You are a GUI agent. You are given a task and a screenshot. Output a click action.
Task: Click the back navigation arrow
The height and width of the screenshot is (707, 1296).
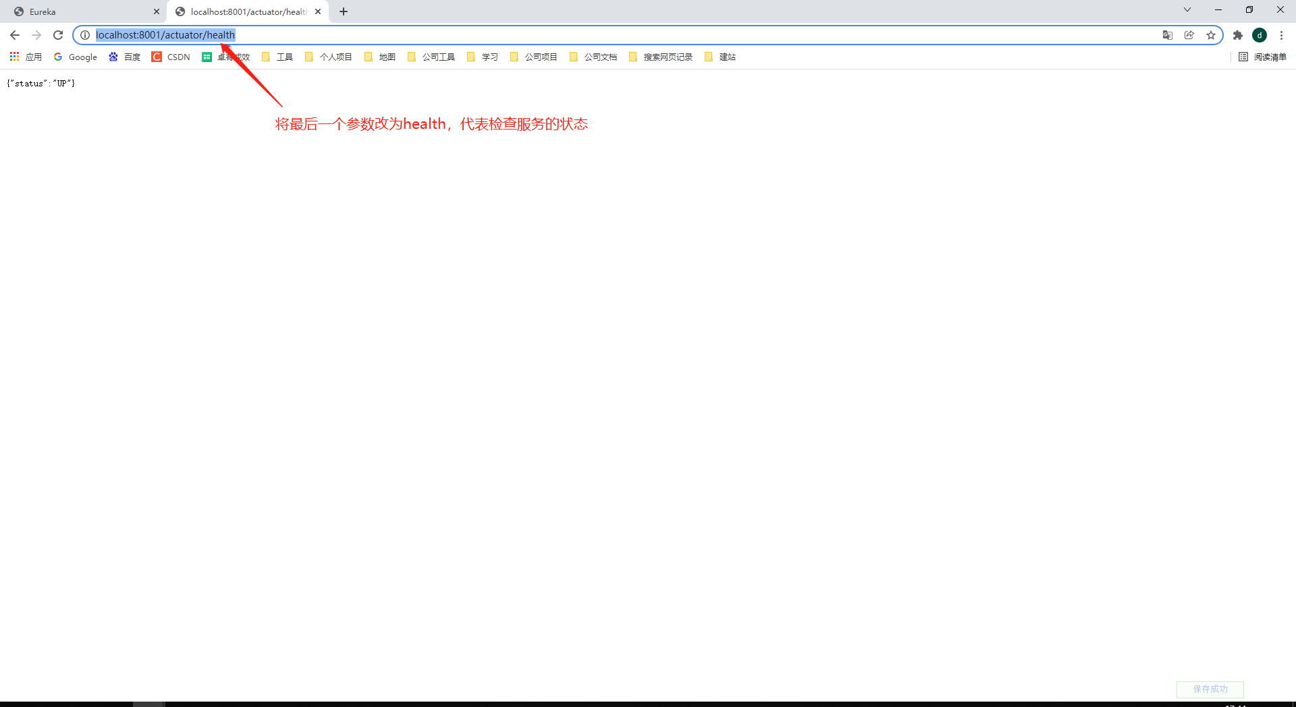(14, 35)
